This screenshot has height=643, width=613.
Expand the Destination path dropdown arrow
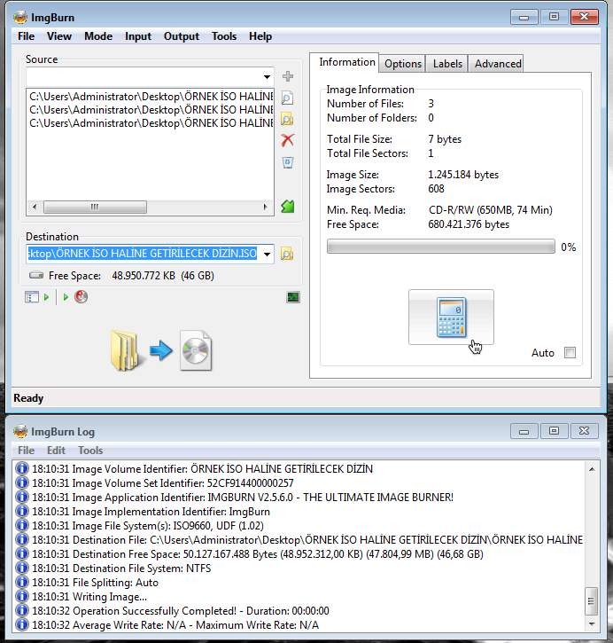click(x=267, y=254)
